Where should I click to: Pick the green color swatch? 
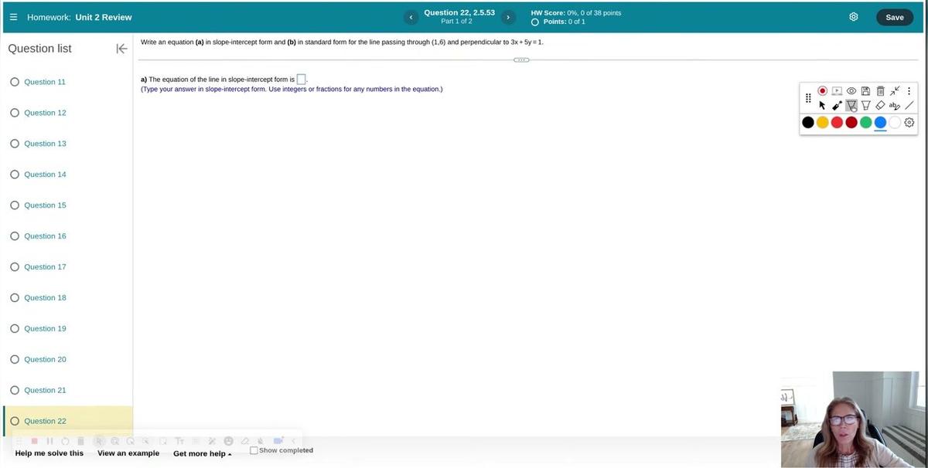[865, 122]
